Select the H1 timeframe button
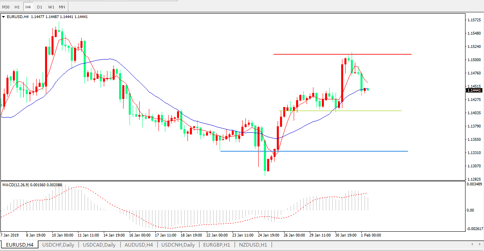The image size is (484, 251). (17, 7)
